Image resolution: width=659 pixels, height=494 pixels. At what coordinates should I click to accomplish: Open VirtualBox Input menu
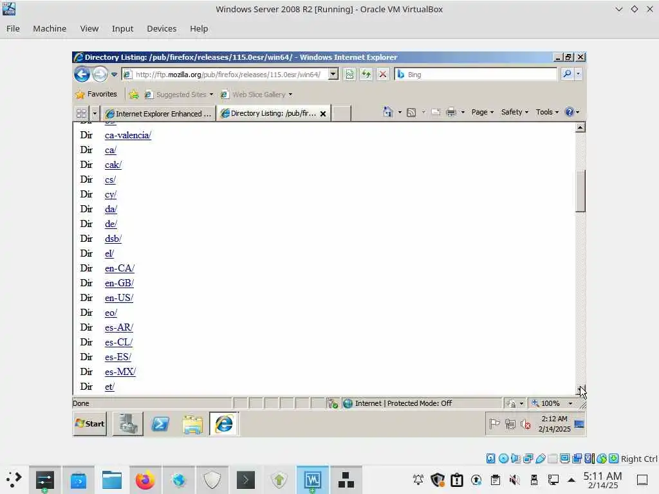(x=122, y=28)
